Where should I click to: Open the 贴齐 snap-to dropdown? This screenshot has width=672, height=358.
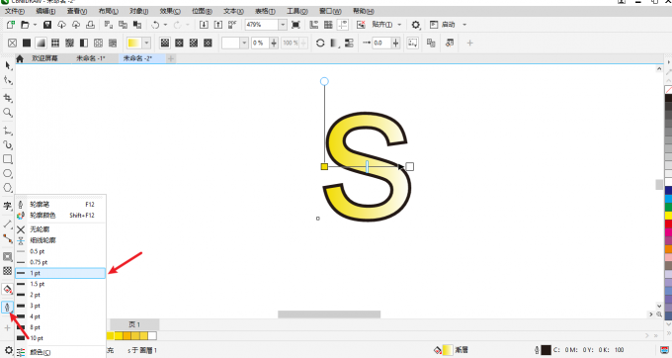point(399,25)
